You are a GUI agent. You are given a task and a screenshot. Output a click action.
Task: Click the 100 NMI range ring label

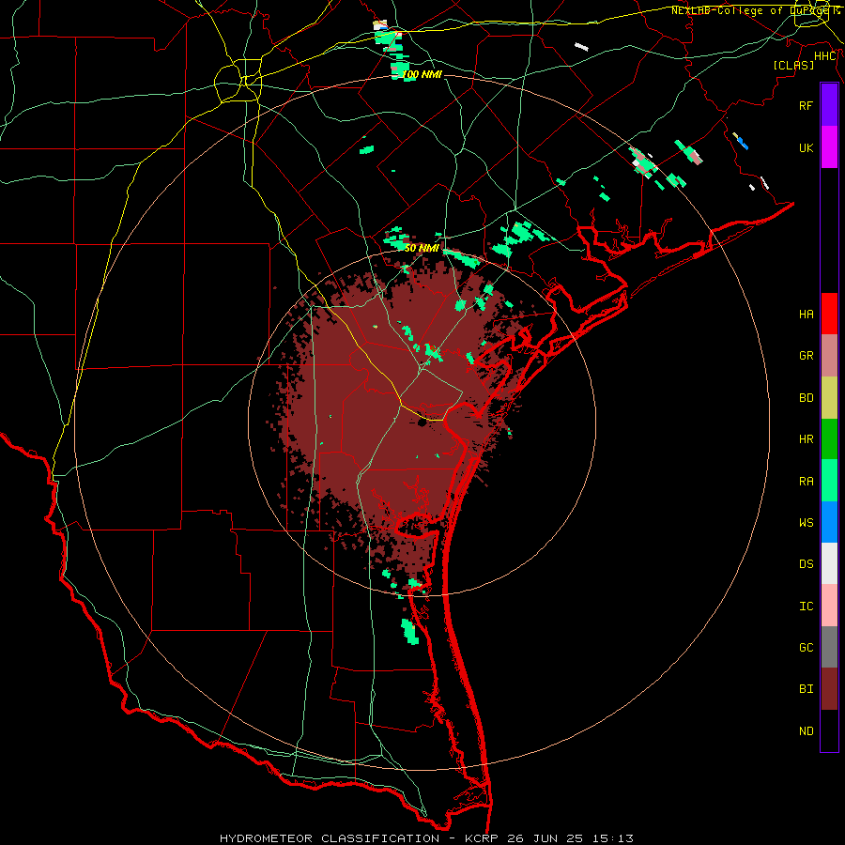point(422,74)
